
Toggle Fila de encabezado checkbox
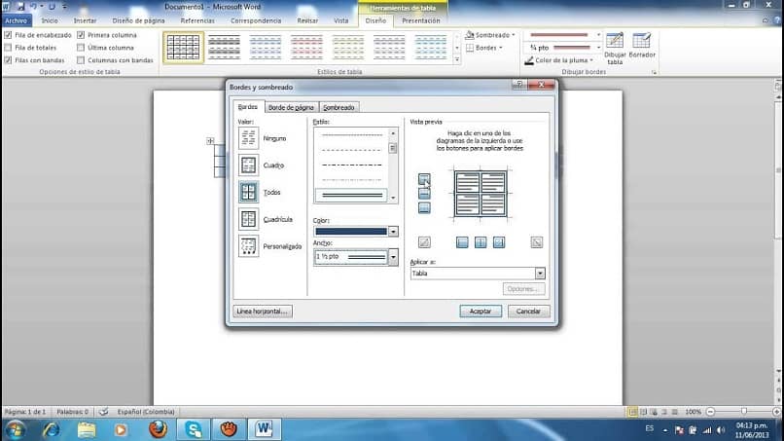pyautogui.click(x=8, y=35)
